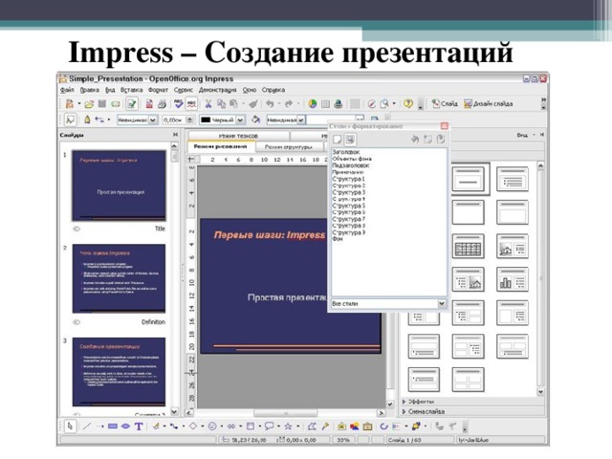Open the Демонстрация menu
This screenshot has width=612, height=459.
(x=217, y=90)
